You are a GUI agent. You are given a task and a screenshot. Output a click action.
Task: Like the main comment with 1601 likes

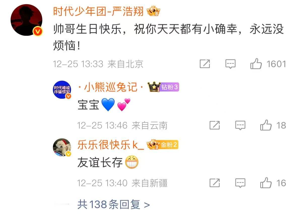coord(256,64)
